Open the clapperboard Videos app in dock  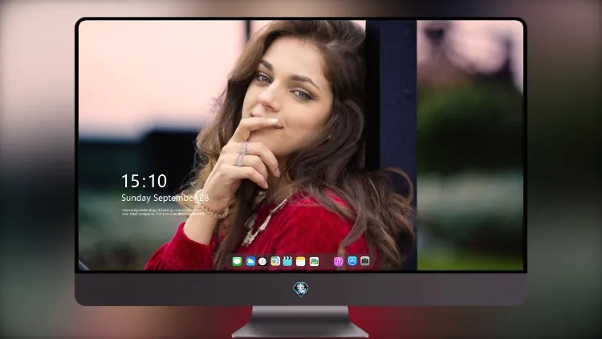pos(287,261)
